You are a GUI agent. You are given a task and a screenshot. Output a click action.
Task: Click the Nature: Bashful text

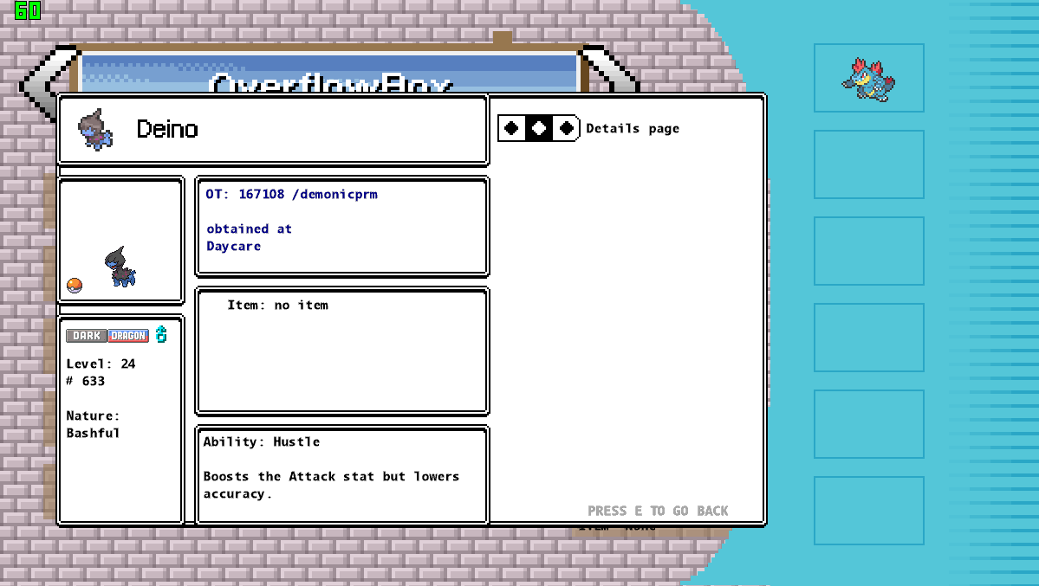pos(94,424)
